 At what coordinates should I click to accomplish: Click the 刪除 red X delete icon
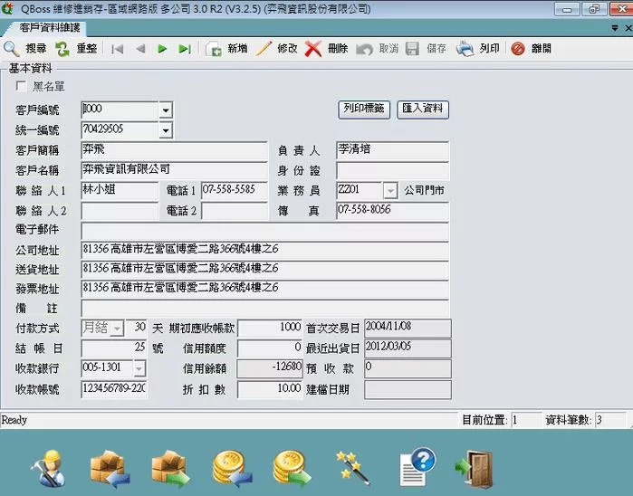(x=313, y=49)
